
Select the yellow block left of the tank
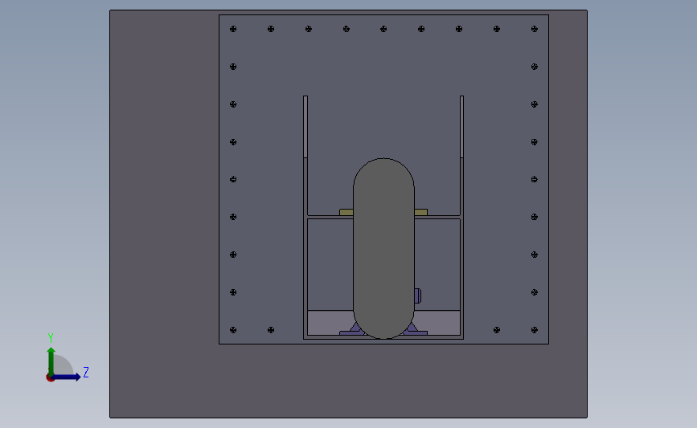click(x=346, y=212)
